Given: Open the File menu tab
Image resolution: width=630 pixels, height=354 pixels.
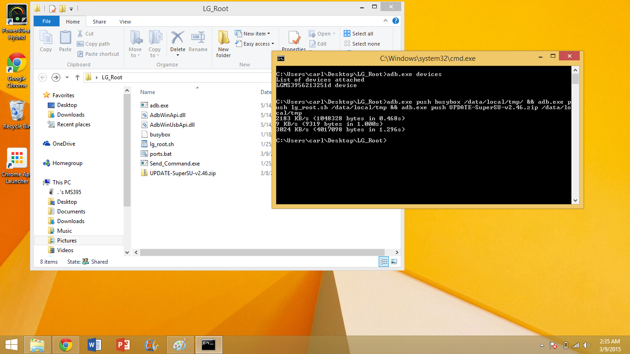Looking at the screenshot, I should pos(47,21).
